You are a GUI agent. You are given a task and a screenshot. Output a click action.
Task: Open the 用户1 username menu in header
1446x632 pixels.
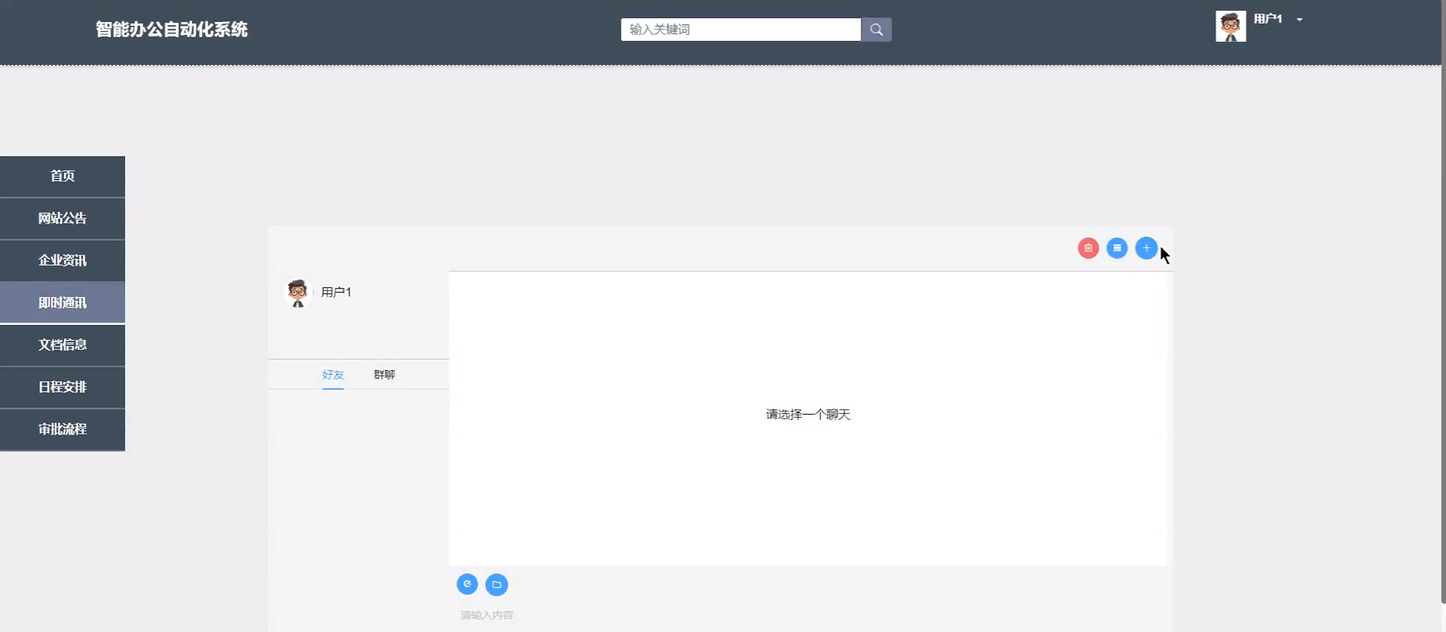(1267, 19)
